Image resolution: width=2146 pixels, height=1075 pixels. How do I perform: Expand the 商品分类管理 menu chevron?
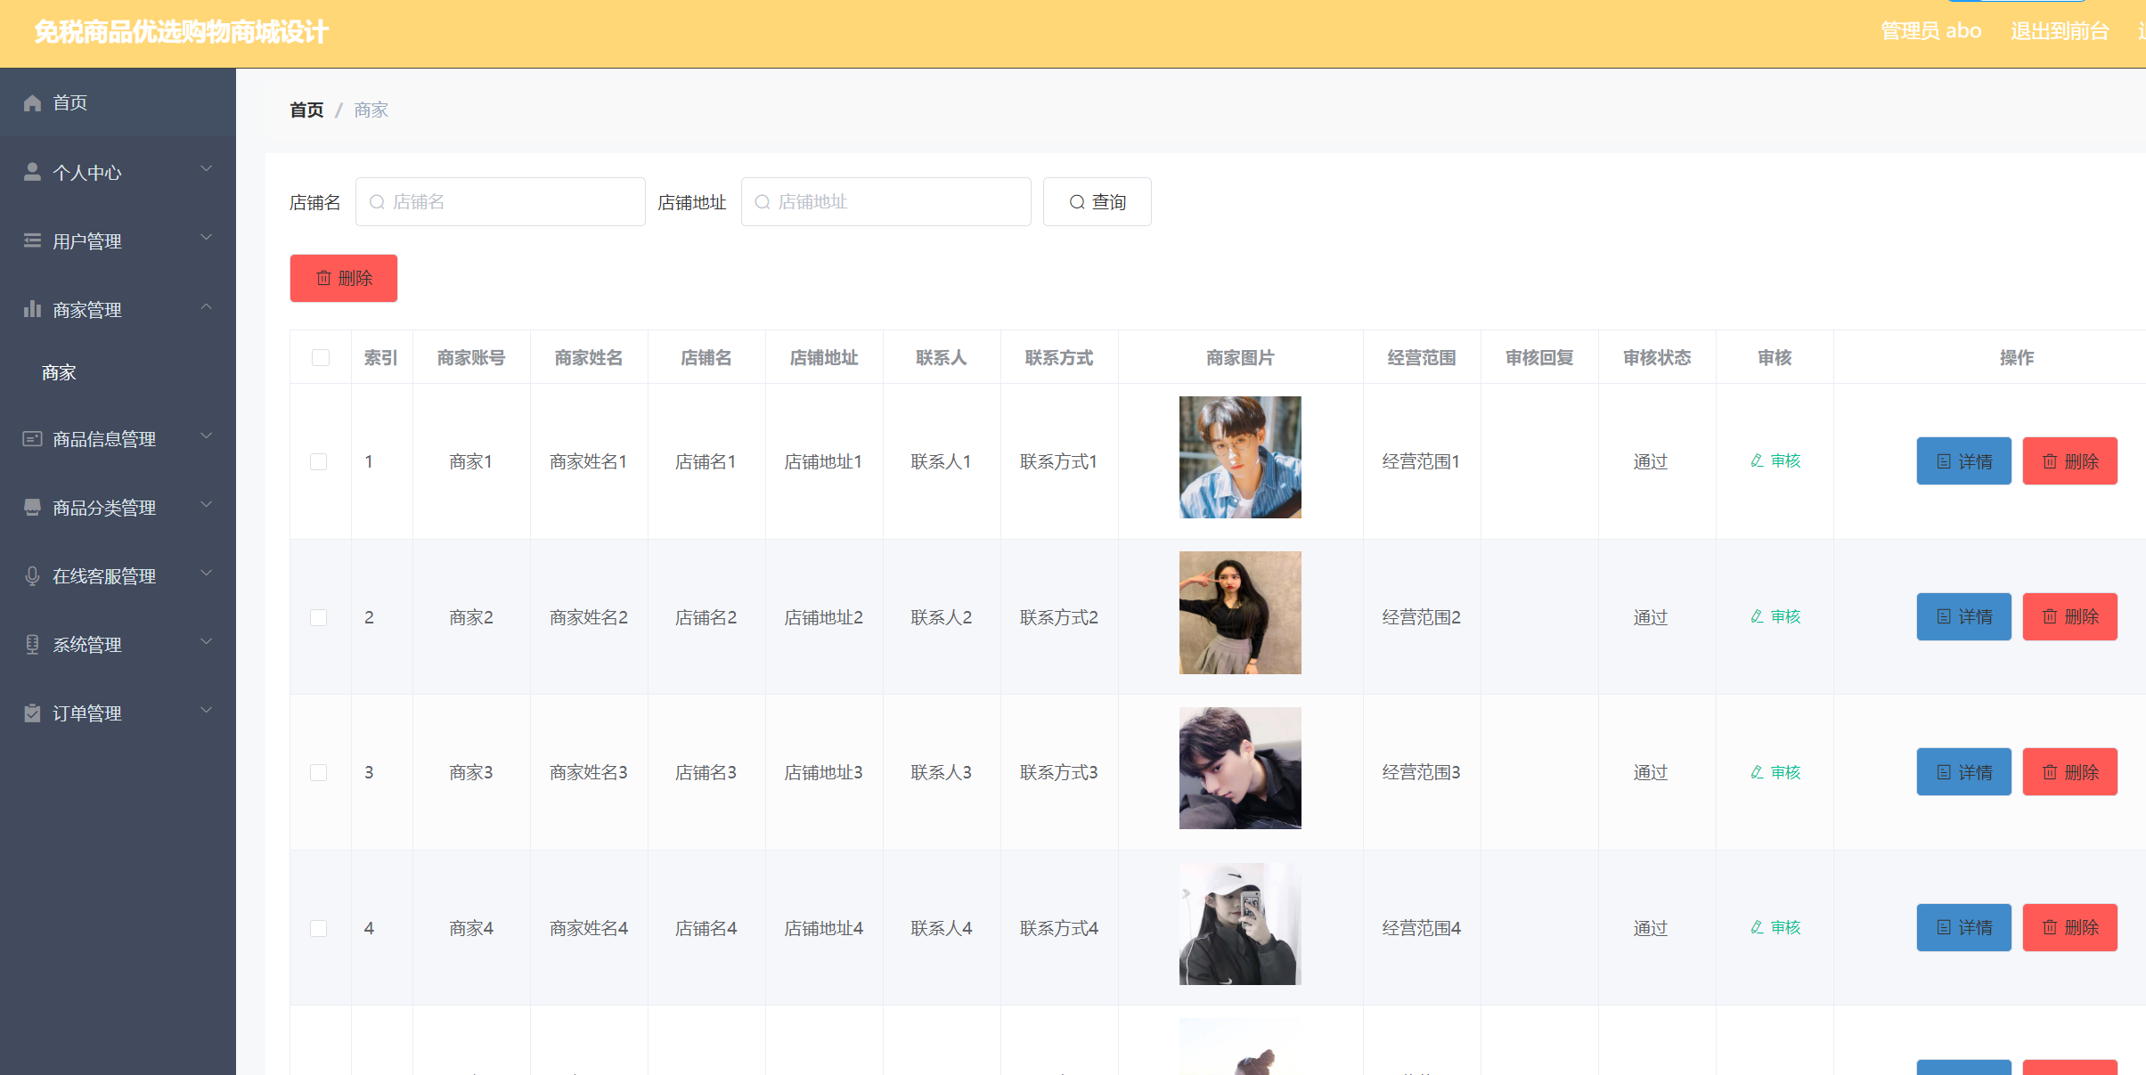(x=206, y=505)
